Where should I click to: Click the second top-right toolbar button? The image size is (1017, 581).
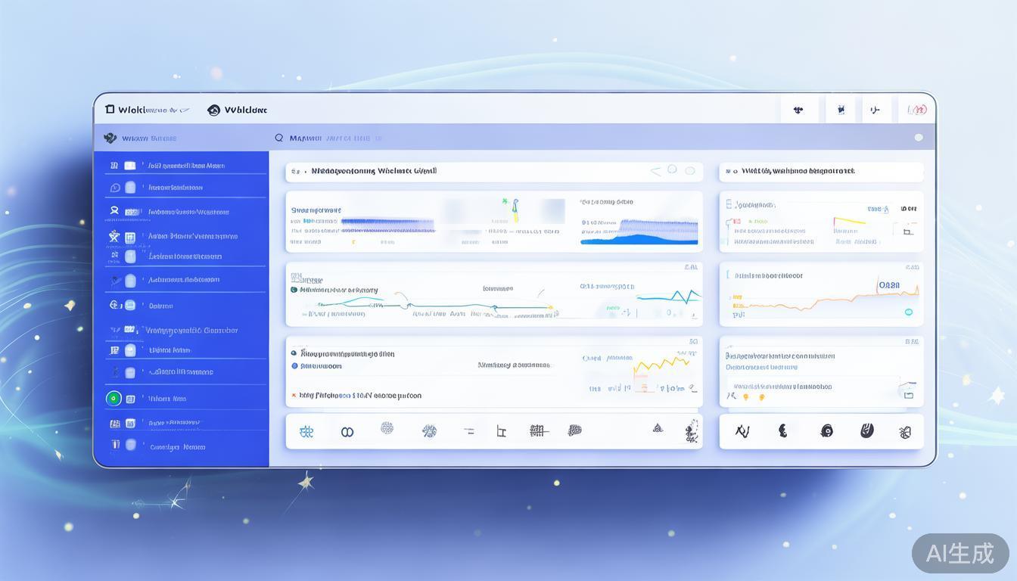[x=840, y=110]
